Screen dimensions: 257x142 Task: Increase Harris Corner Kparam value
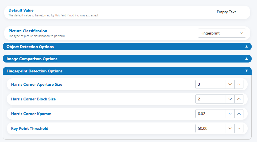(239, 114)
